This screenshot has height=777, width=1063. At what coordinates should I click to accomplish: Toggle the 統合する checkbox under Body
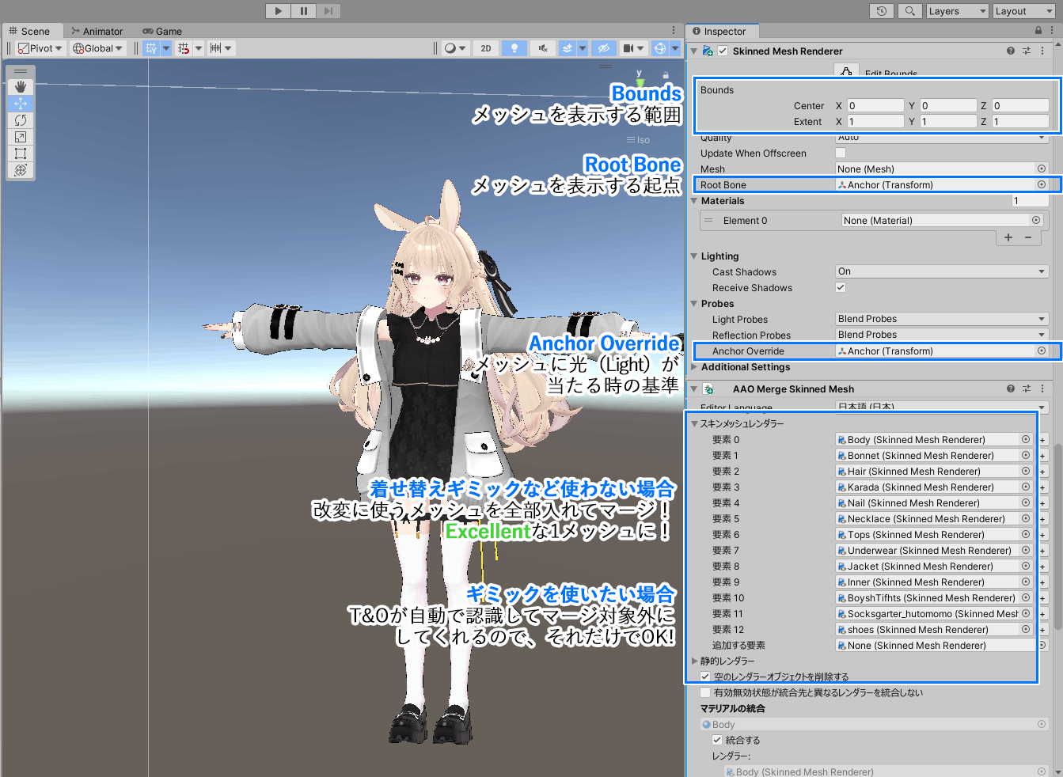click(717, 740)
